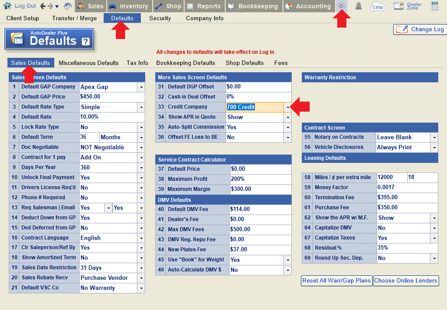Switch to Shop Defaults tab
Screen dimensions: 447x310
244,63
